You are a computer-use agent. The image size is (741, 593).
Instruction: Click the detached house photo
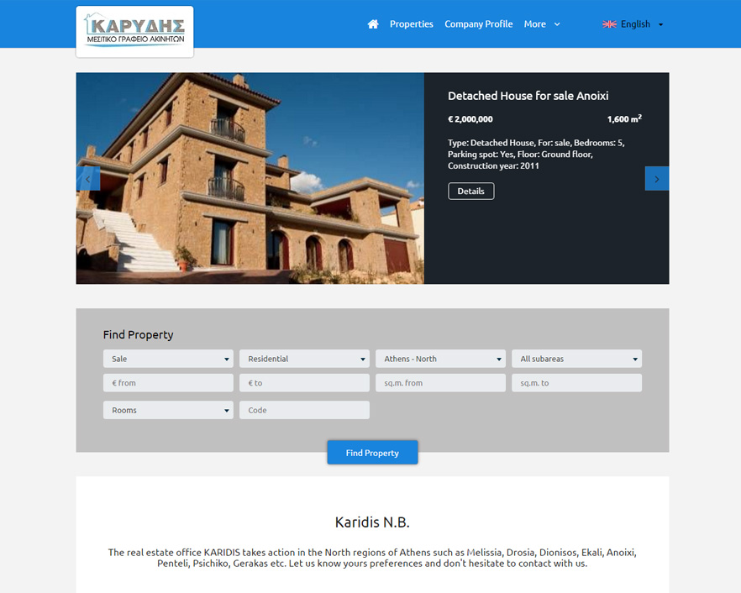tap(250, 178)
